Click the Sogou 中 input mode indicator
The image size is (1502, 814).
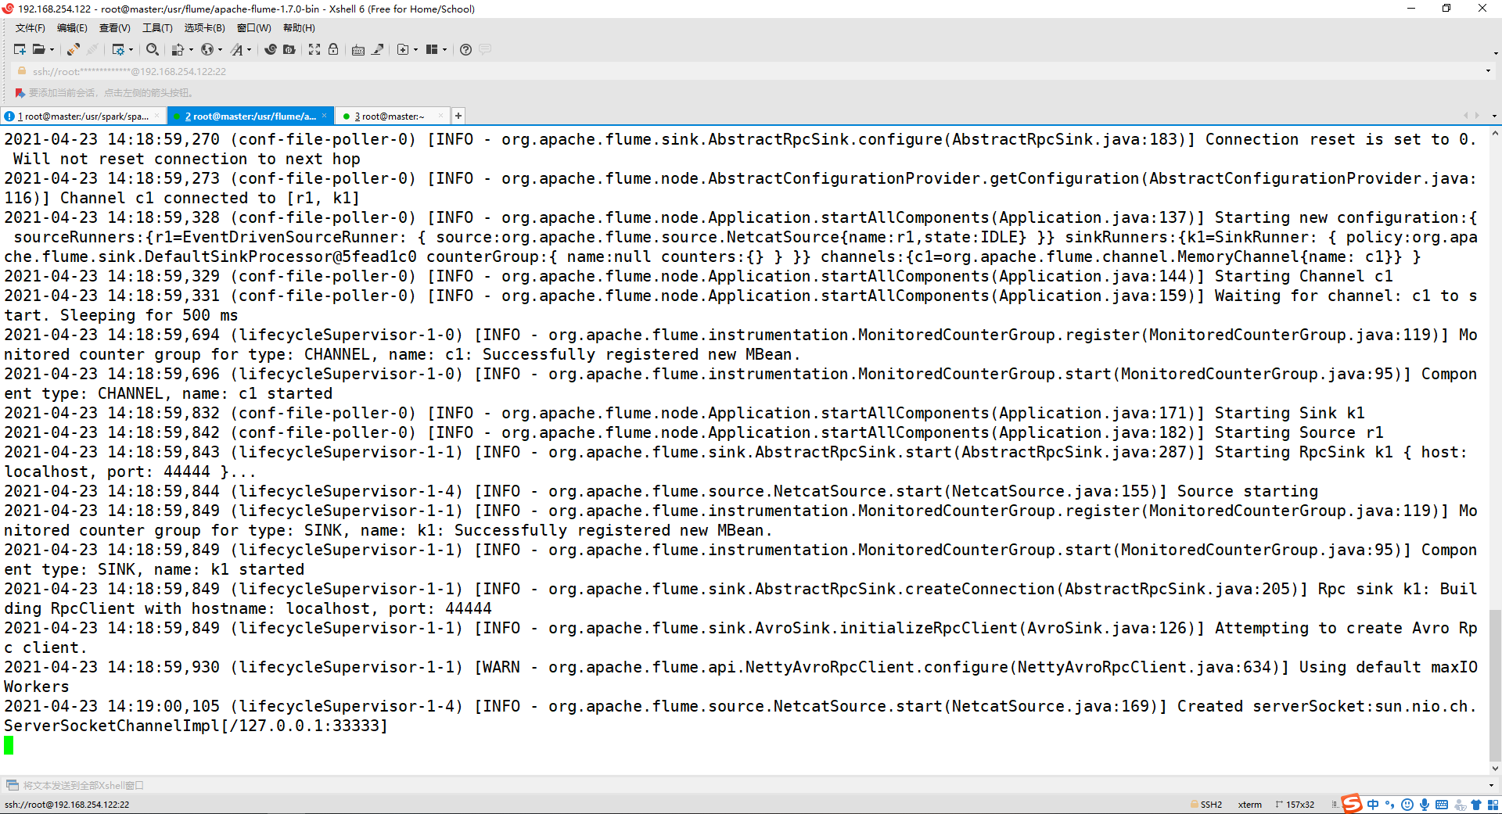pos(1373,805)
